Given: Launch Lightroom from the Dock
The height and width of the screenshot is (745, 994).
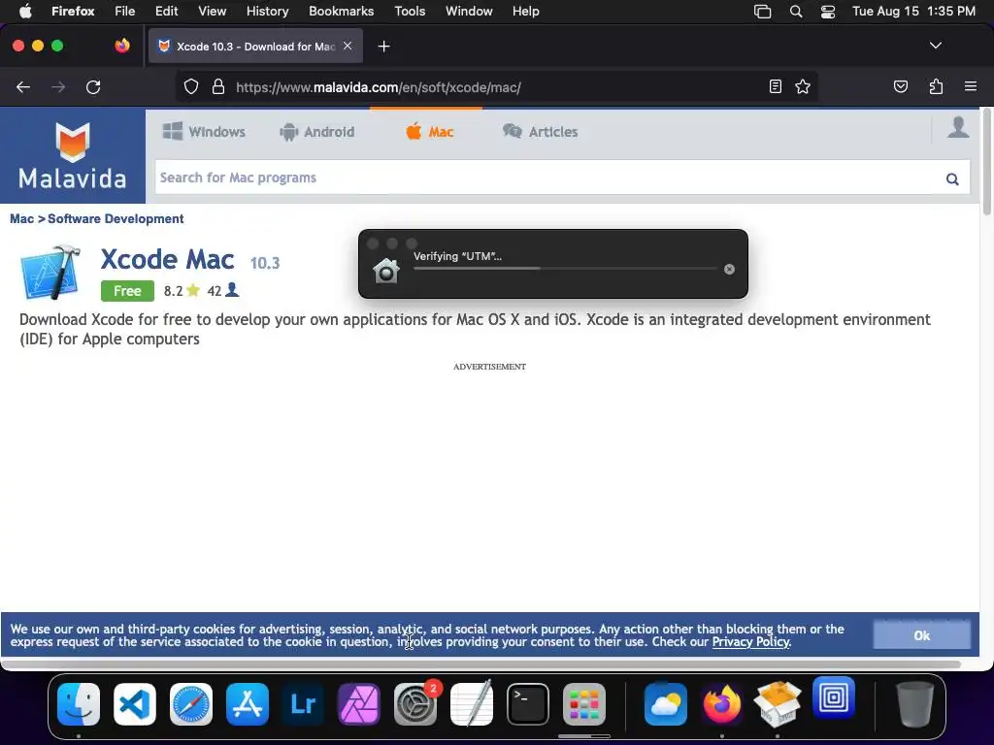Looking at the screenshot, I should (303, 704).
